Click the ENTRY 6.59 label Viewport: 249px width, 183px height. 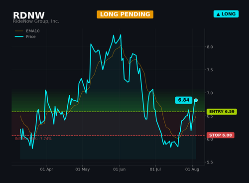click(x=222, y=112)
